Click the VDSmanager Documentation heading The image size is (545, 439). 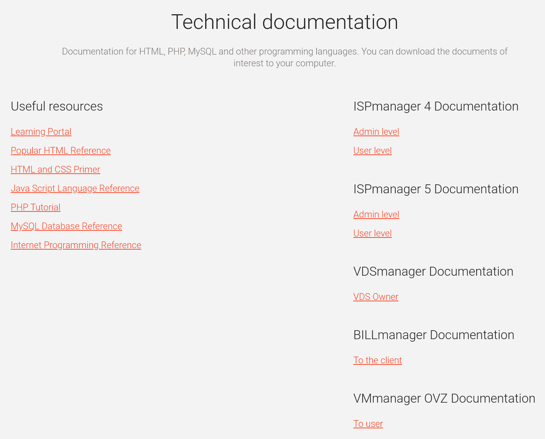tap(433, 271)
